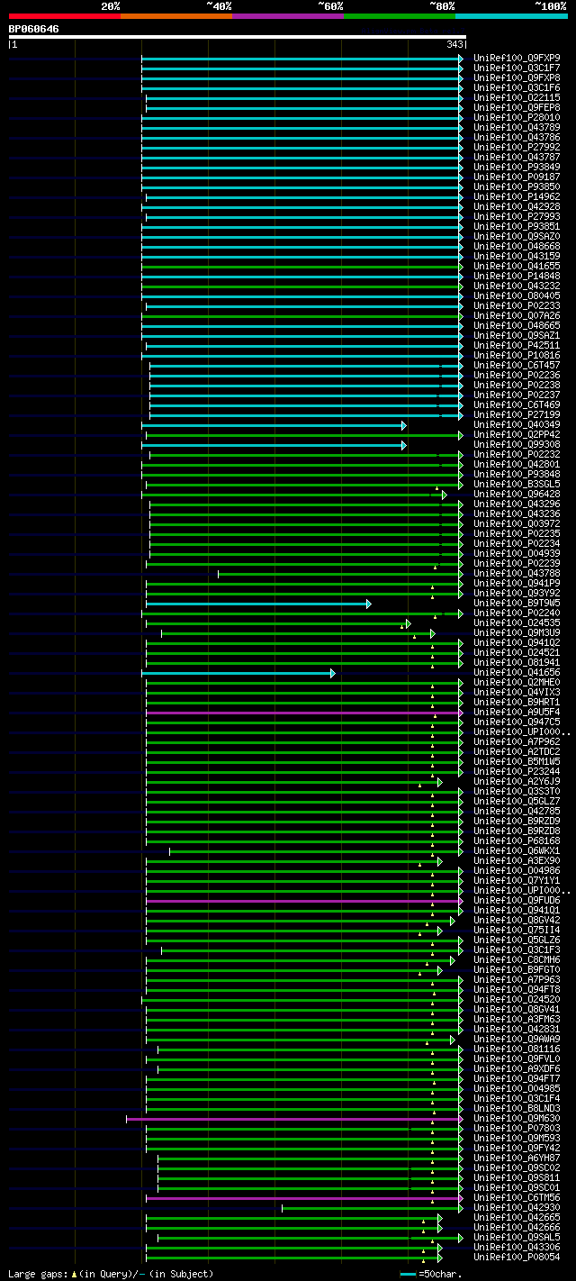
Task: Click UniRef100_Q6WKX1 label
Action: (x=517, y=851)
